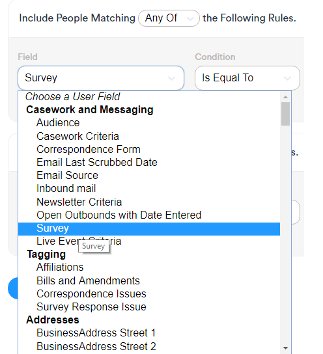Pick Correspondence Issues field
This screenshot has width=323, height=354.
point(149,293)
